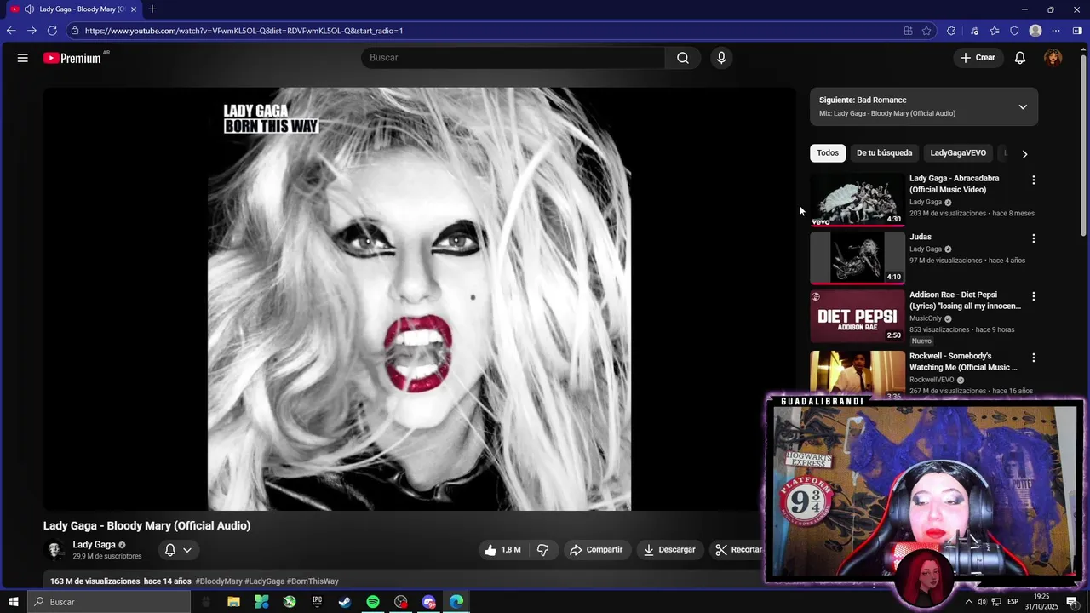
Task: Open the Lady Gaga channel avatar
Action: click(55, 550)
